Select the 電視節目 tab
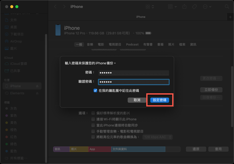 [115, 44]
